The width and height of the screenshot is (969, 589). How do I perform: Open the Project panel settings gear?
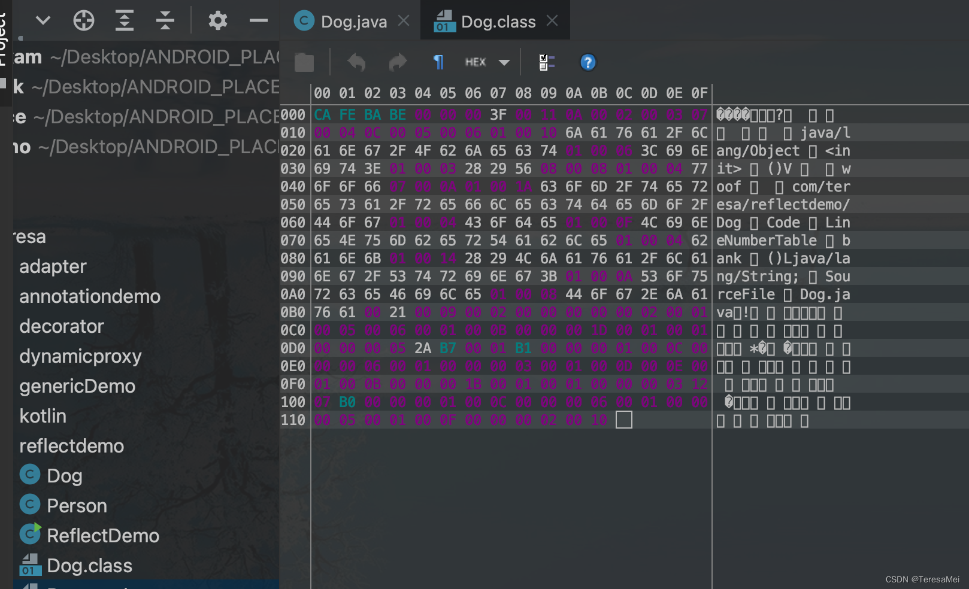click(217, 20)
